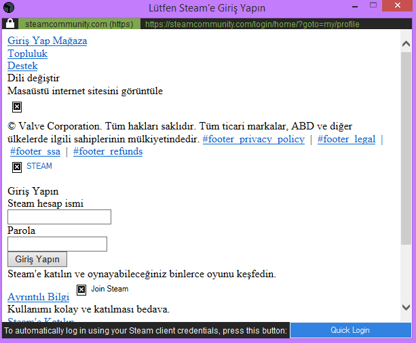Maximize the Steam login window

(373, 5)
